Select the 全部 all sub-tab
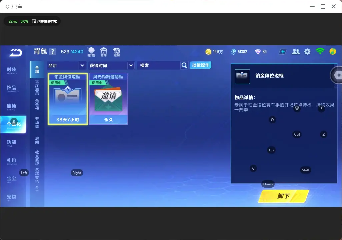 [37, 70]
